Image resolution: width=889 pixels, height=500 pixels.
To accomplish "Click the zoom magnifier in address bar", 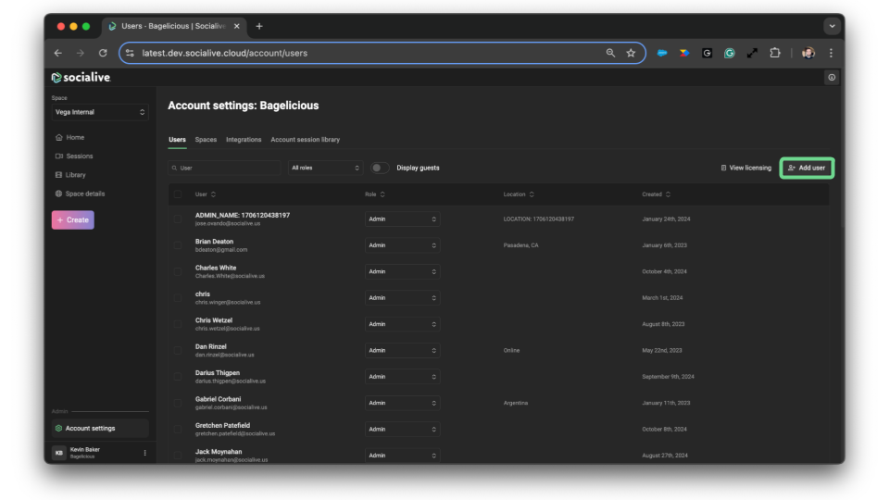I will click(x=610, y=53).
